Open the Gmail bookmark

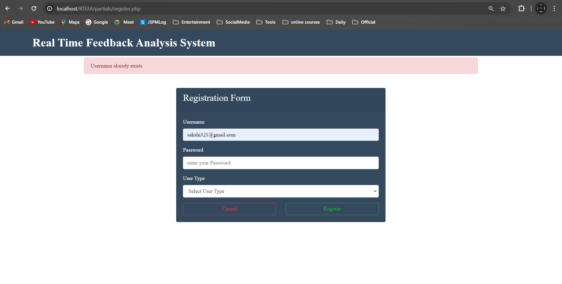tap(14, 22)
